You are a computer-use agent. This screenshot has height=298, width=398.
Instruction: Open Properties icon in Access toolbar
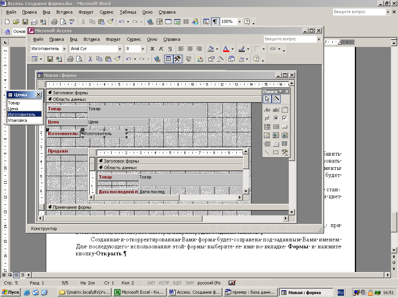211,59
